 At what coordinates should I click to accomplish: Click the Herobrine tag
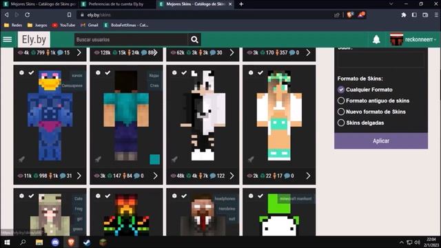[x=227, y=209]
